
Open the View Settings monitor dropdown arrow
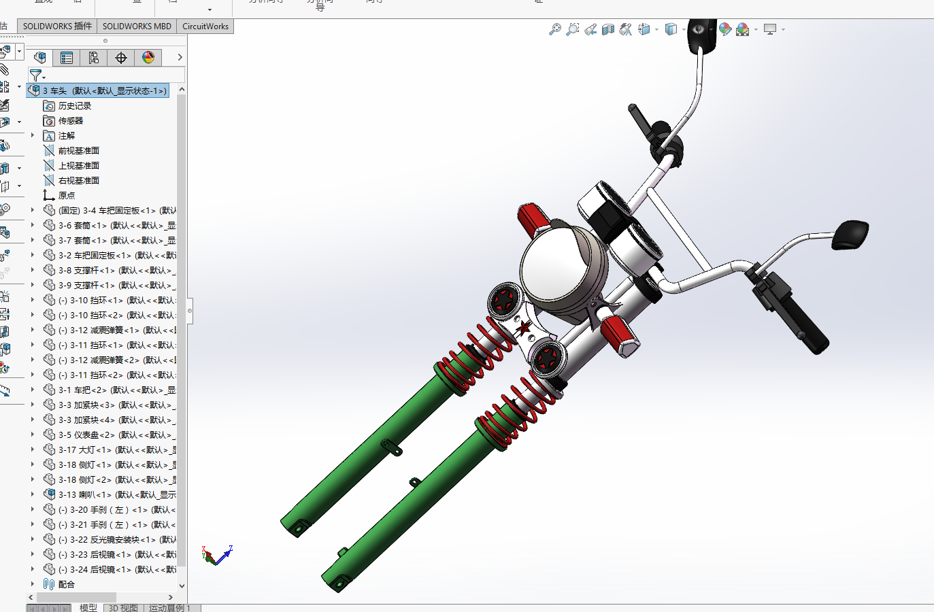(783, 29)
